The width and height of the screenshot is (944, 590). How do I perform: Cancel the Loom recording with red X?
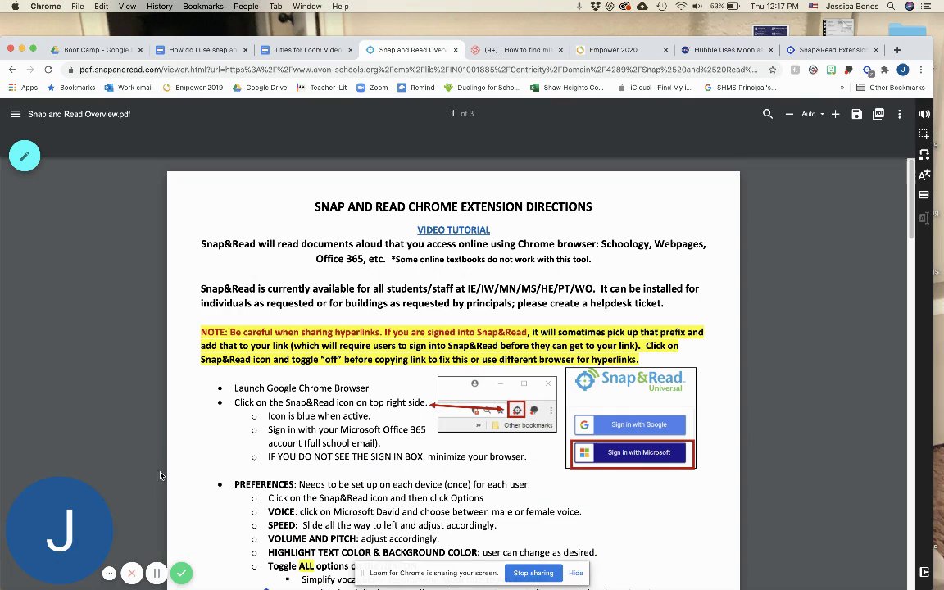(132, 573)
